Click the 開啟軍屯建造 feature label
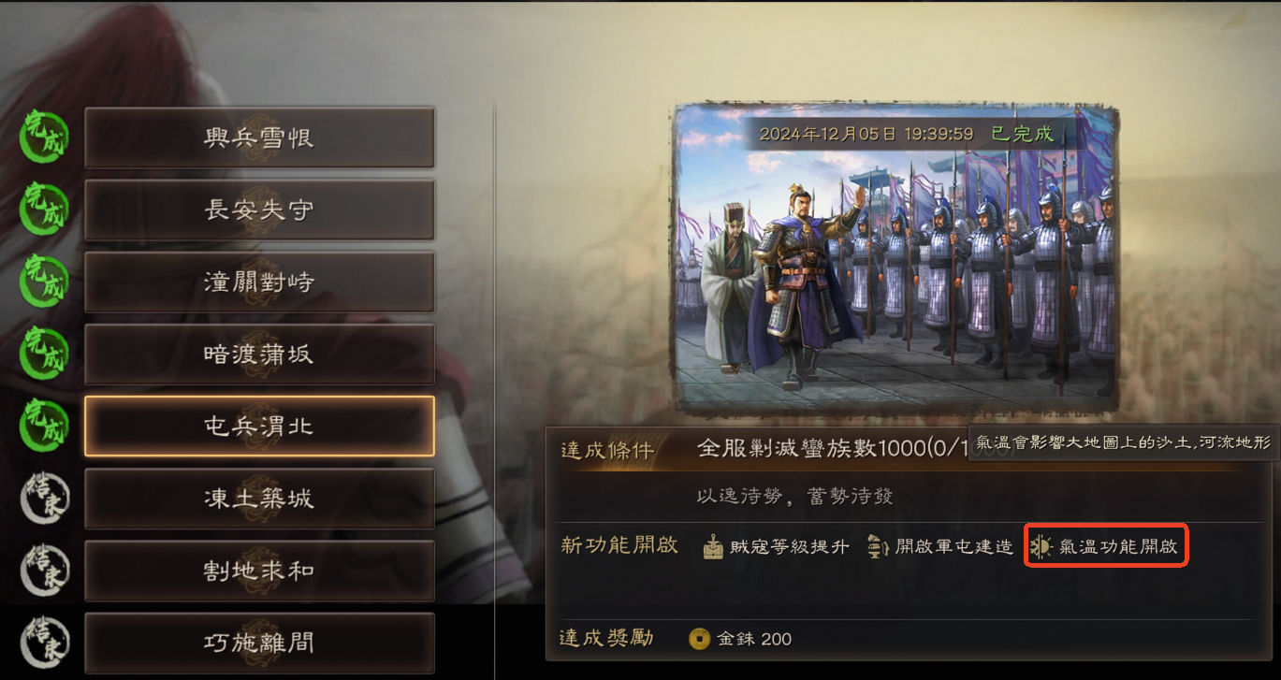This screenshot has width=1281, height=680. coord(953,547)
